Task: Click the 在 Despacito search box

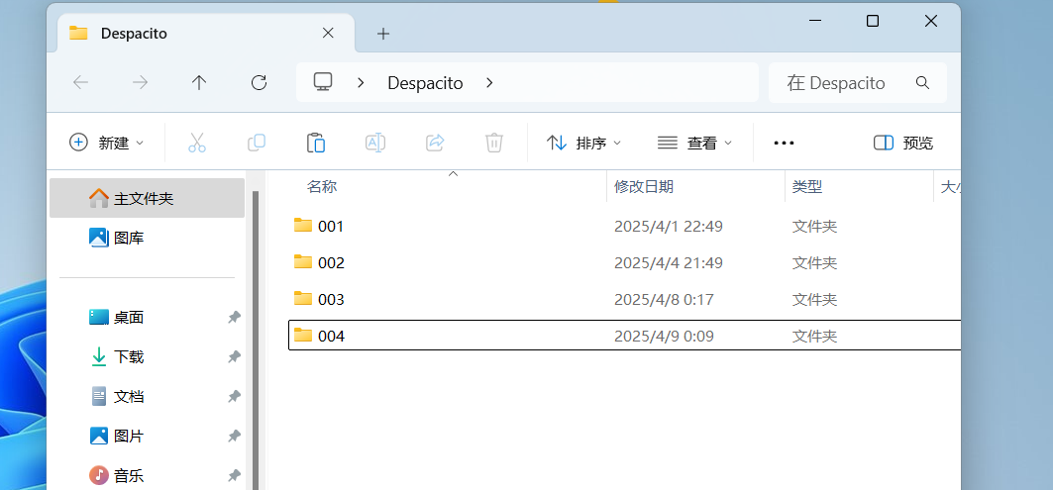Action: coord(858,82)
